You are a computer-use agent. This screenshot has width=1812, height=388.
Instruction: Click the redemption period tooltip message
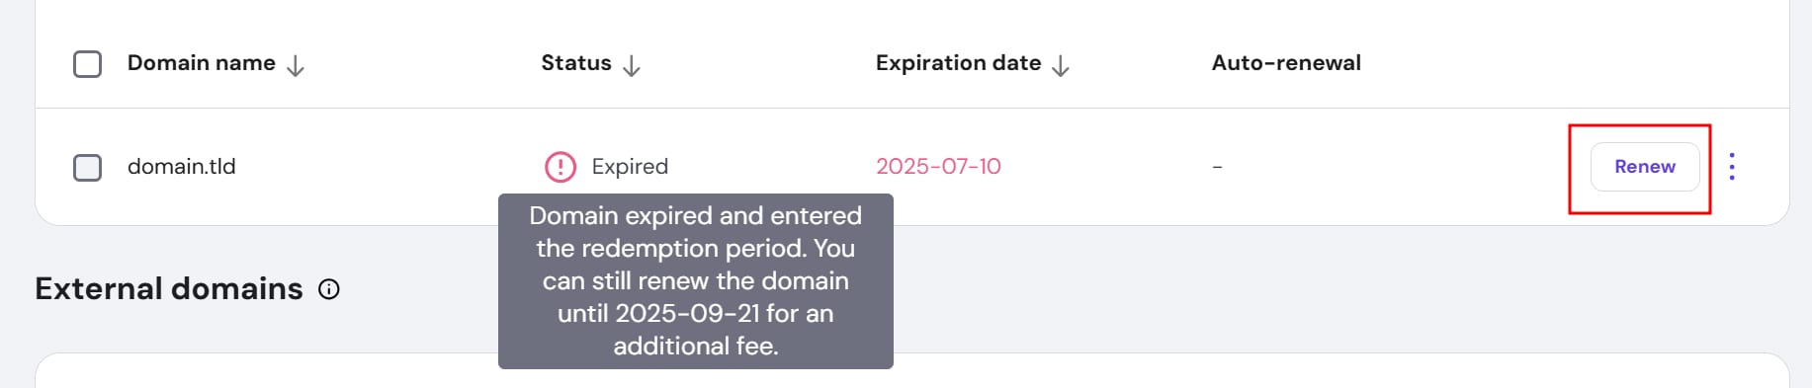696,281
